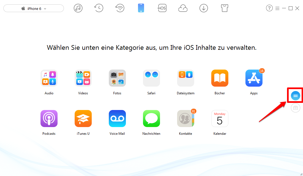Open the Wi-Fi air backup icon

coord(120,8)
